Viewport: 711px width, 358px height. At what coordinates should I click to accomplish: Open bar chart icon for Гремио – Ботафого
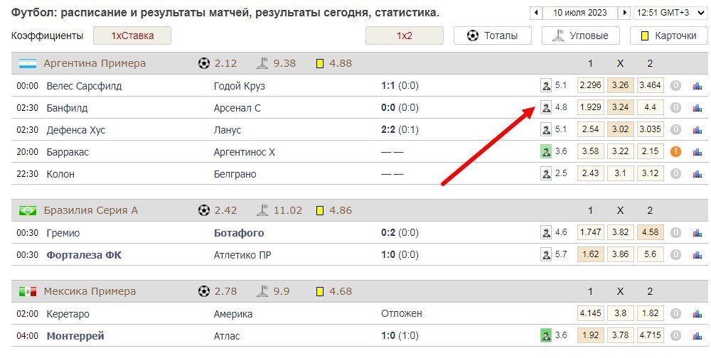coord(697,232)
